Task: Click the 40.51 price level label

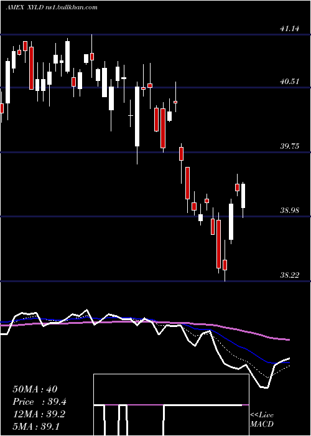Action: pyautogui.click(x=290, y=82)
